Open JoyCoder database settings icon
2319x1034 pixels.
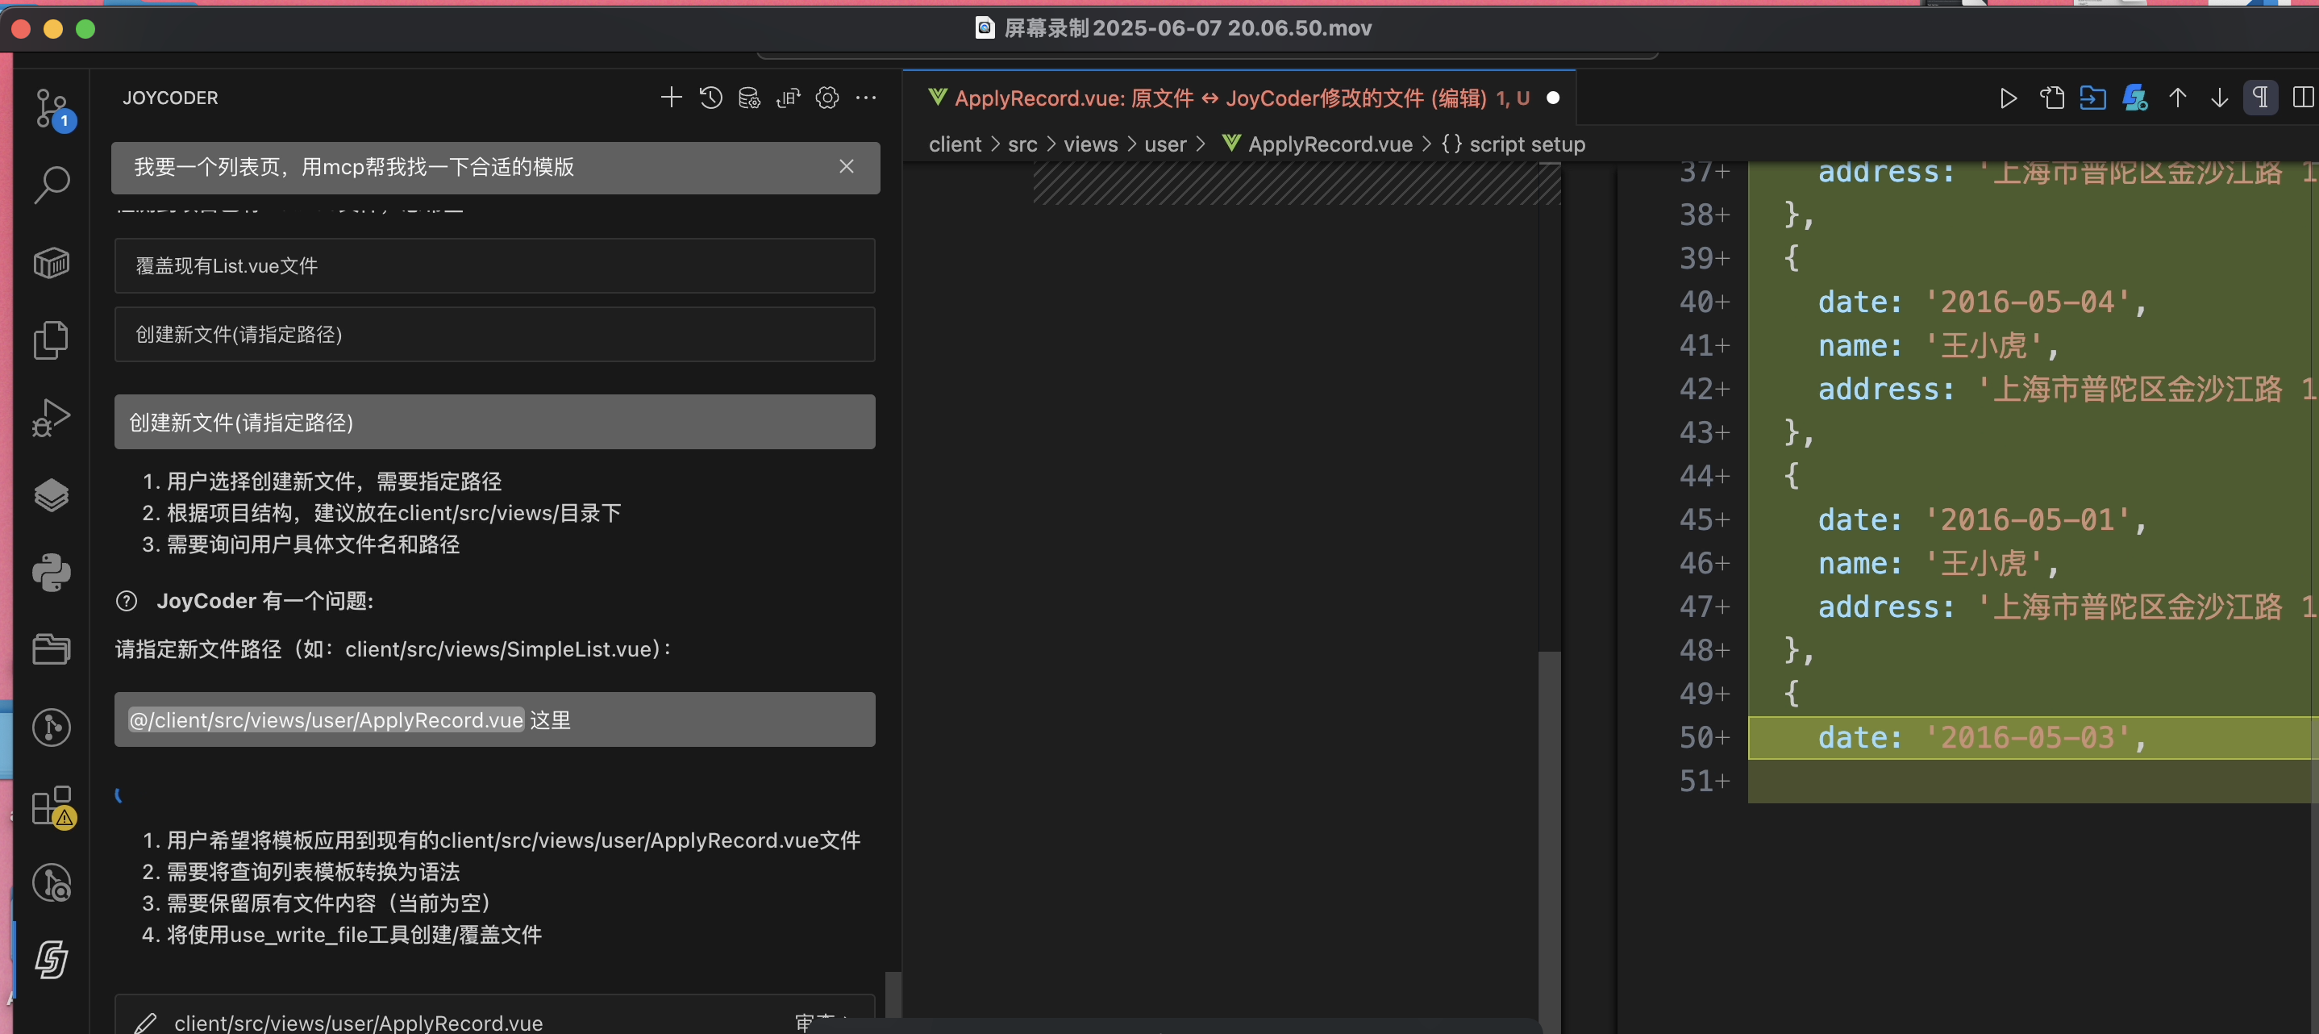click(749, 98)
